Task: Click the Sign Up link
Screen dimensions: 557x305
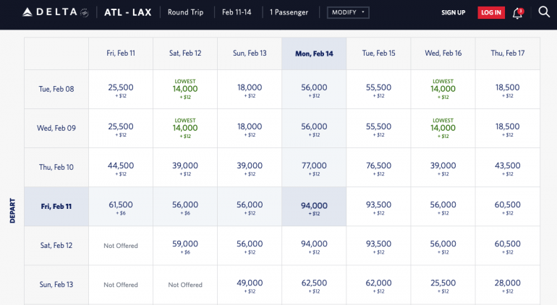Action: point(454,12)
